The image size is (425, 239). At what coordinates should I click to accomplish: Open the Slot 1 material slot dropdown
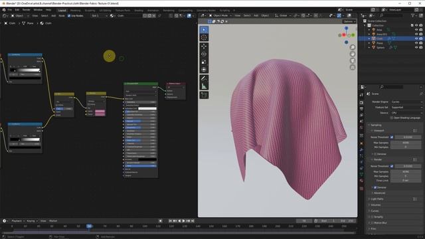pos(100,16)
